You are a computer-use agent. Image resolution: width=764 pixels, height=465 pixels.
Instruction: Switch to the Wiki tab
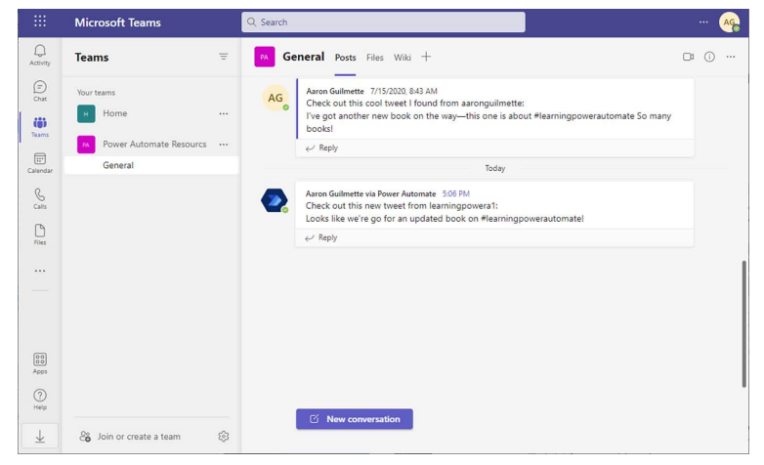point(402,58)
